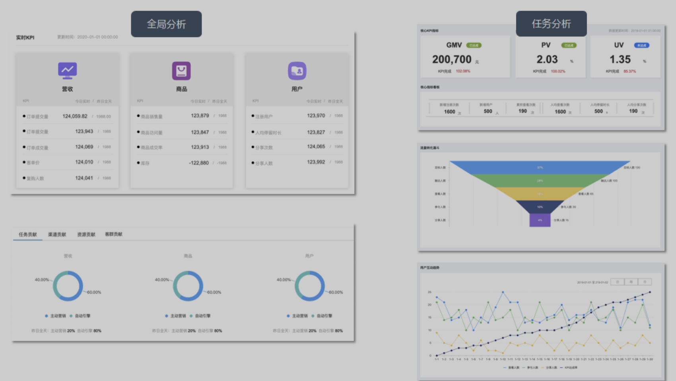Click the 复购人数 row in 营收 card
The height and width of the screenshot is (381, 676).
pos(67,178)
